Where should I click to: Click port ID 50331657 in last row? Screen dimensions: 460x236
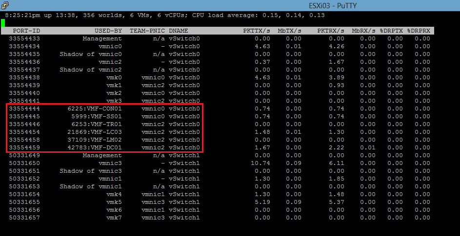pos(24,218)
